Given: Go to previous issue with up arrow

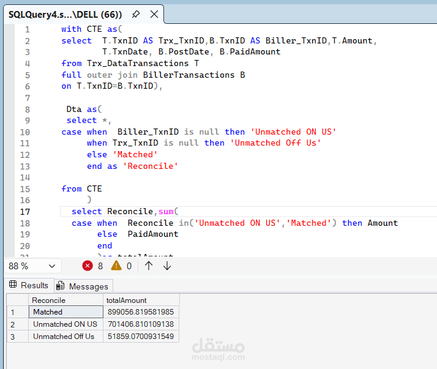Looking at the screenshot, I should click(149, 266).
